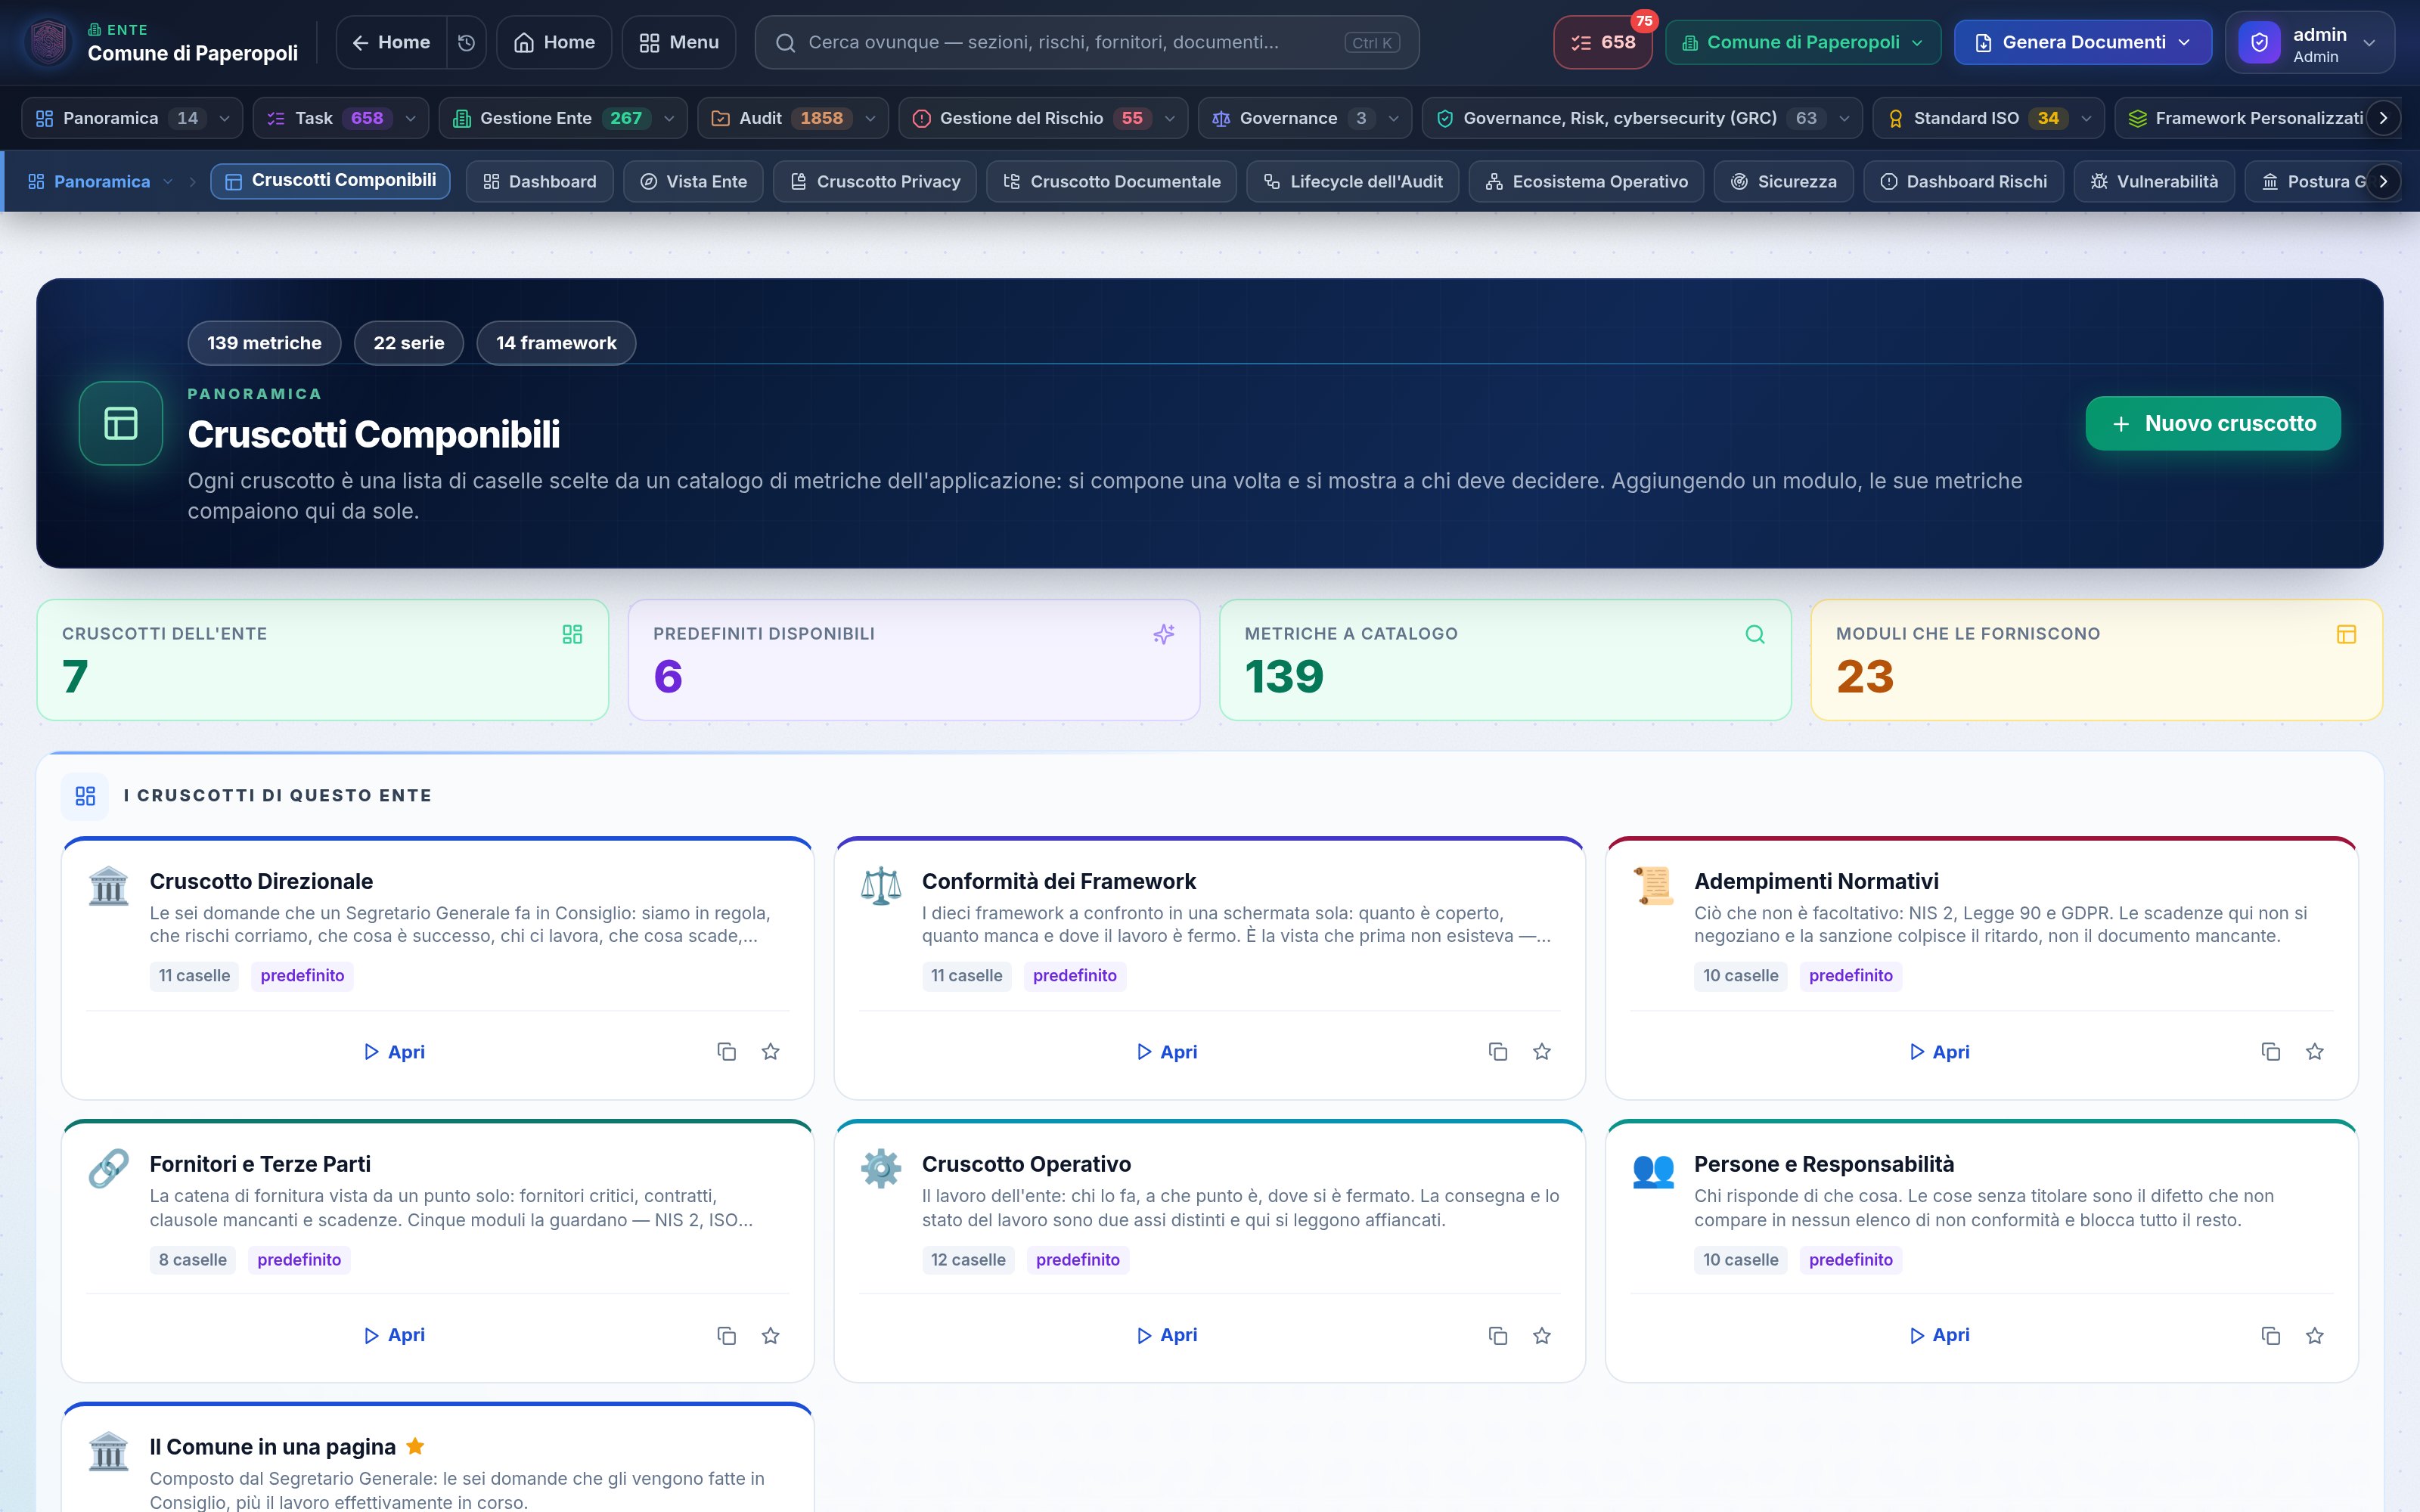Click the back arrow Home button

[x=391, y=42]
